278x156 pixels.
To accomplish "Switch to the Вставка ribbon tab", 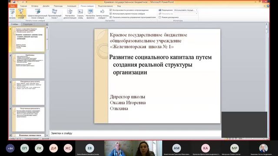I will (x=35, y=6).
